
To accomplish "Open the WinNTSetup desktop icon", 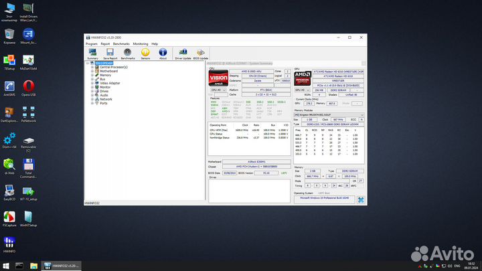I will click(28, 219).
